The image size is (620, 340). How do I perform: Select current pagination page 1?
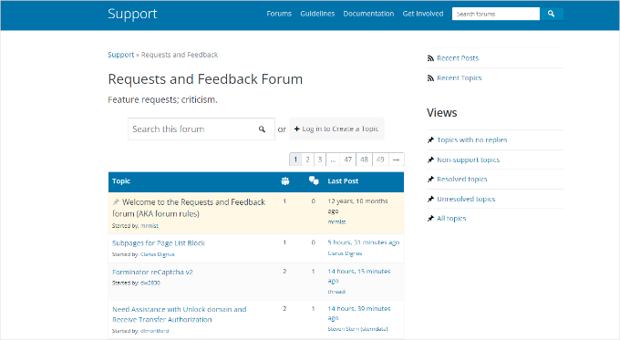coord(295,160)
